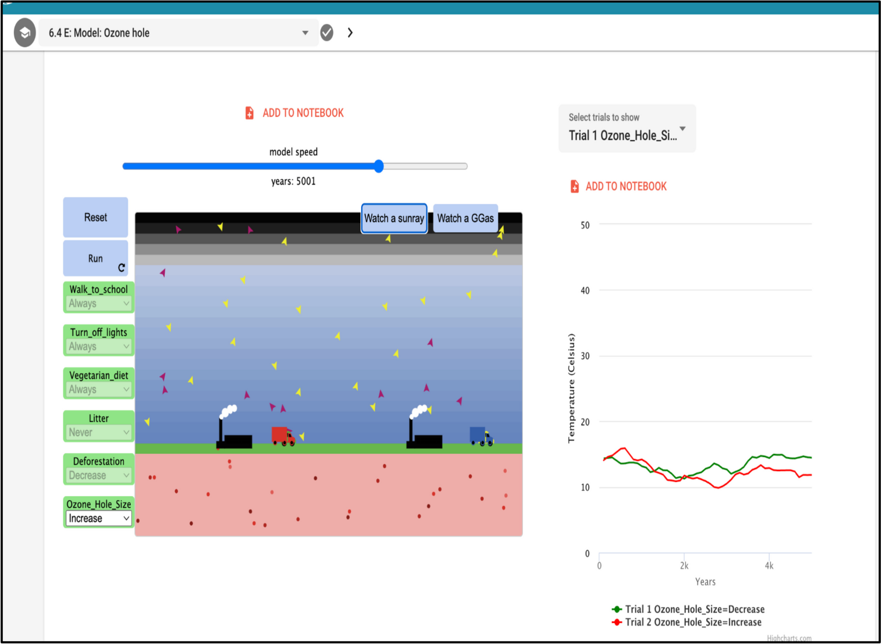Click the blue truck in the model

(481, 436)
